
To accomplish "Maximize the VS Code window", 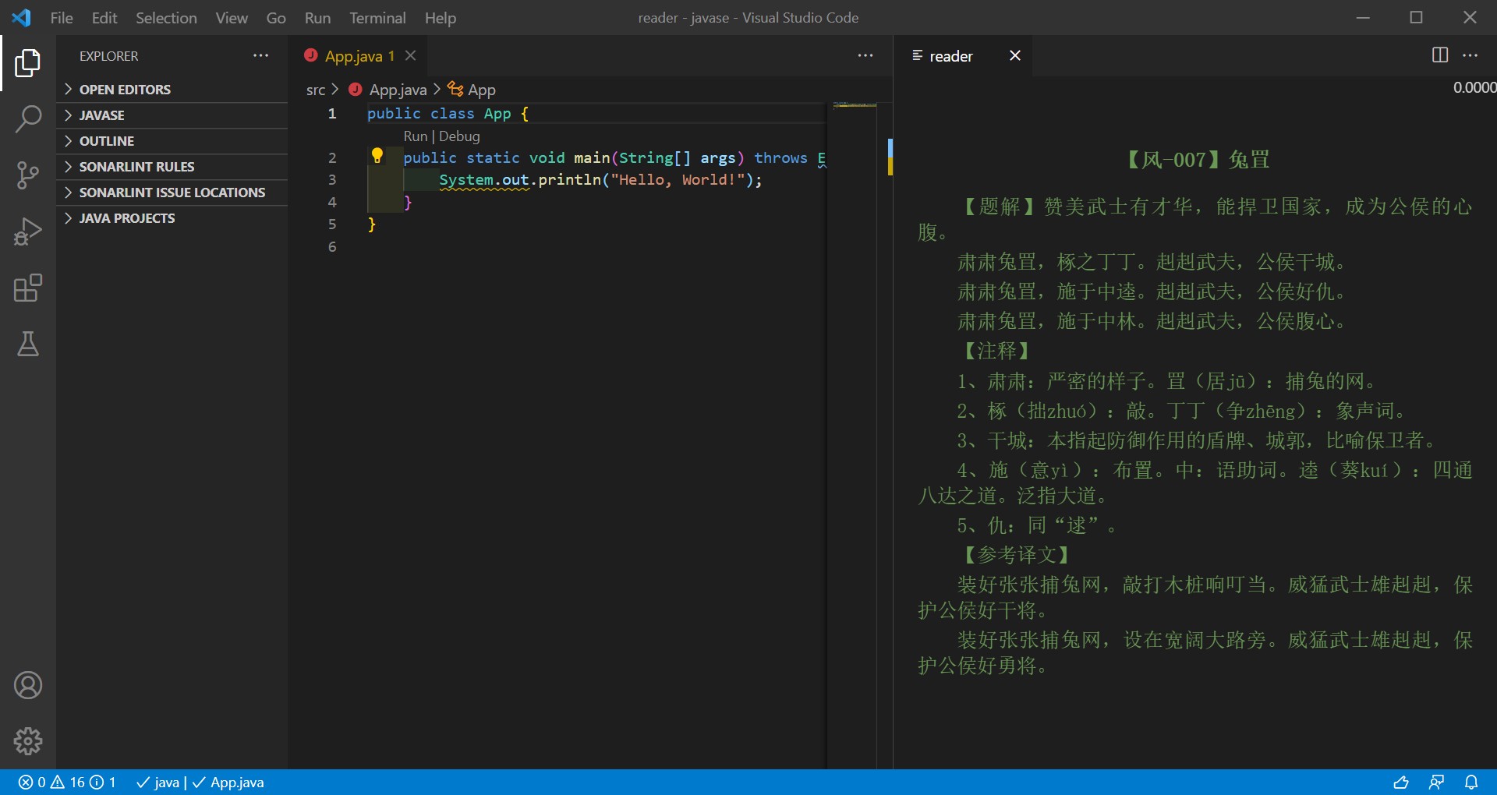I will click(x=1417, y=17).
